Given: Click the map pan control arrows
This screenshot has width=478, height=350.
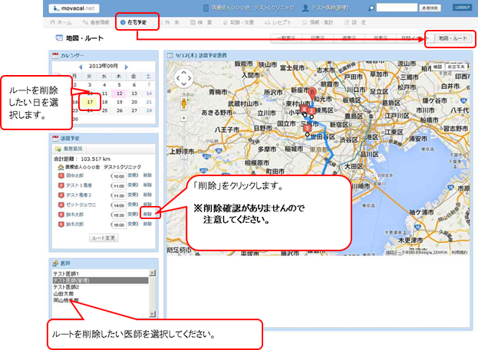Looking at the screenshot, I should click(183, 79).
